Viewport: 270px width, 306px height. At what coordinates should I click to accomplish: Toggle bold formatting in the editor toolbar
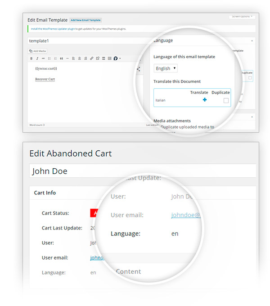(x=31, y=58)
